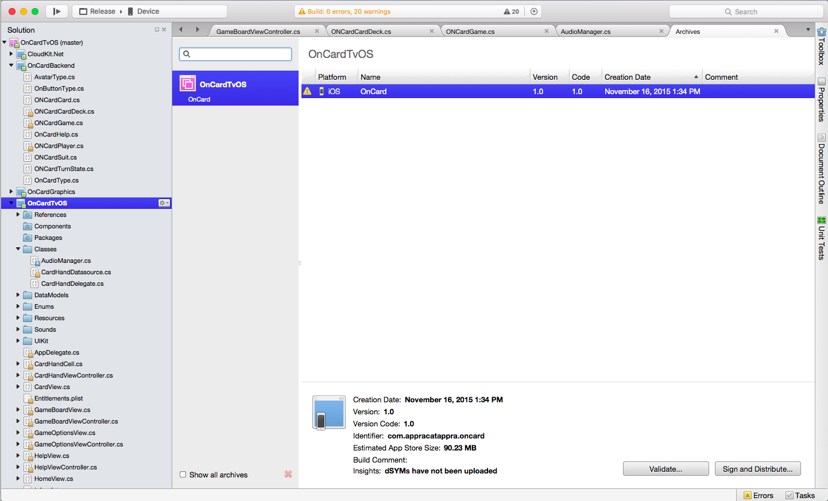Viewport: 828px width, 501px height.
Task: Expand the OnCardGraphics project
Action: (x=11, y=192)
